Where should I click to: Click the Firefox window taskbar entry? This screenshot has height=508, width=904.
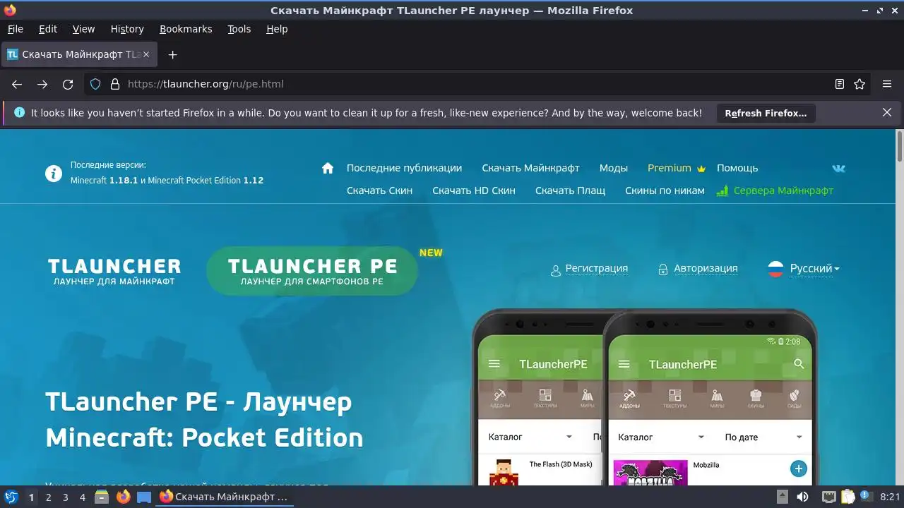225,497
